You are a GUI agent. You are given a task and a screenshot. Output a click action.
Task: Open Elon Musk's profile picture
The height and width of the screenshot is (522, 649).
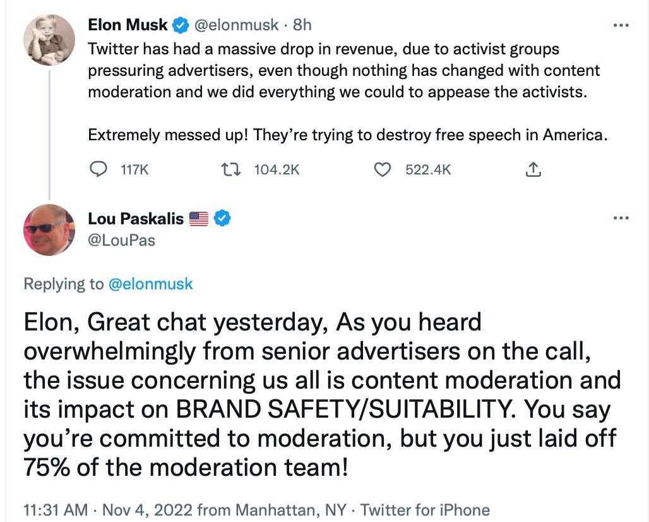(50, 40)
